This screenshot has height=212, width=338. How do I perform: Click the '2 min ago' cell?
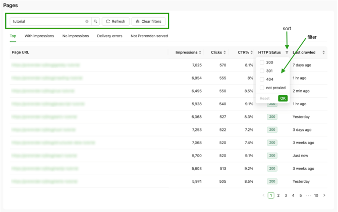[301, 91]
